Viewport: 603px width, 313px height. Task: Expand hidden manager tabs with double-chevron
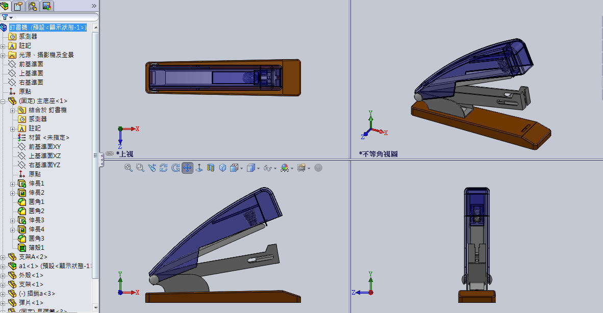tap(94, 6)
